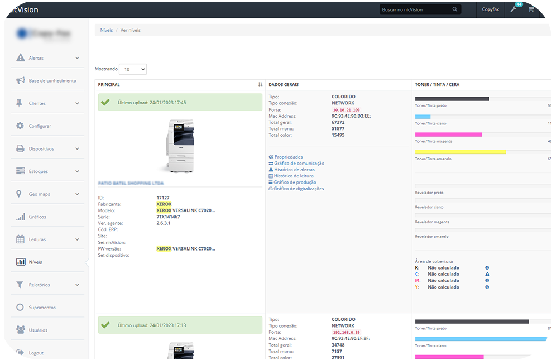
Task: Expand the Geo maps menu chevron
Action: (77, 194)
